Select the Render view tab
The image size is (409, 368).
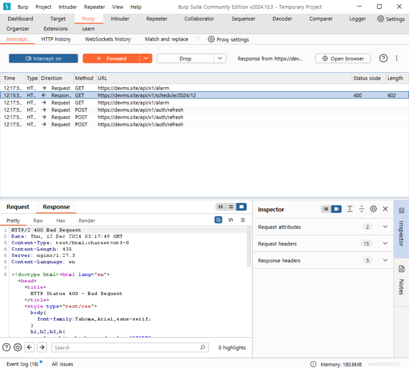(87, 221)
